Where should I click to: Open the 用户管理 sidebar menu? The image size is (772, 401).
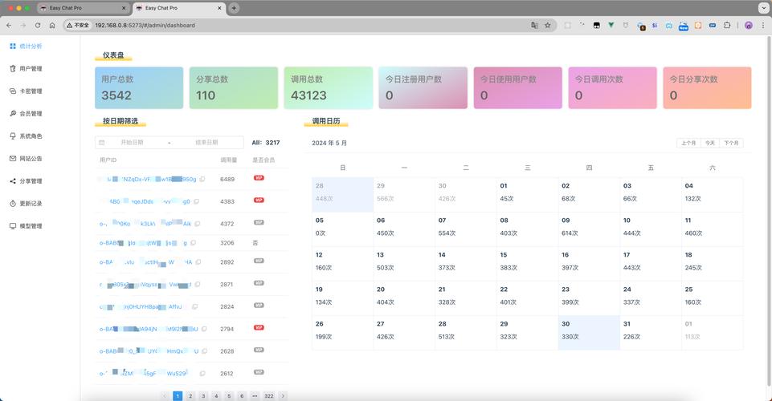tap(26, 69)
